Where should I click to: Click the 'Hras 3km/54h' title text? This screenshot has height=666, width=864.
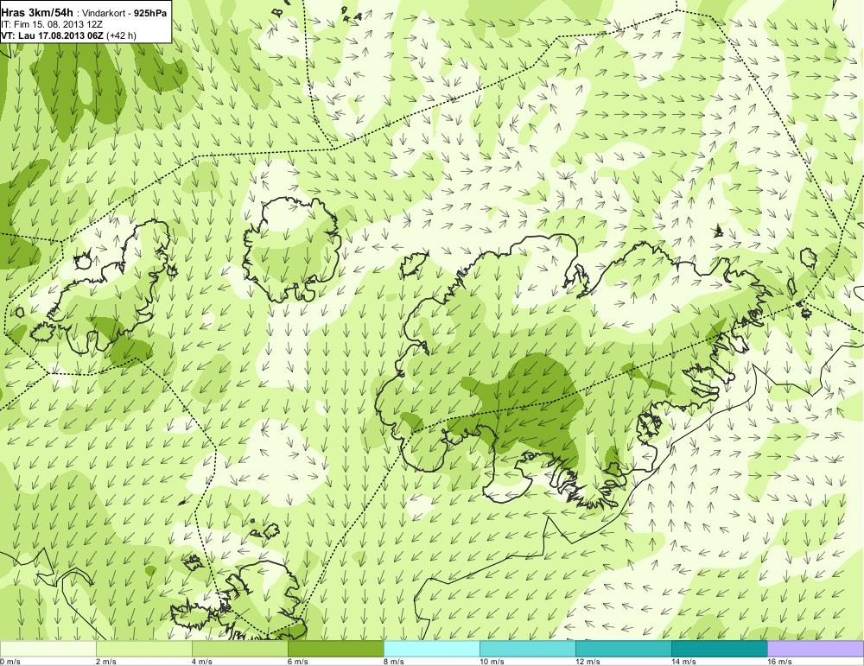click(37, 12)
